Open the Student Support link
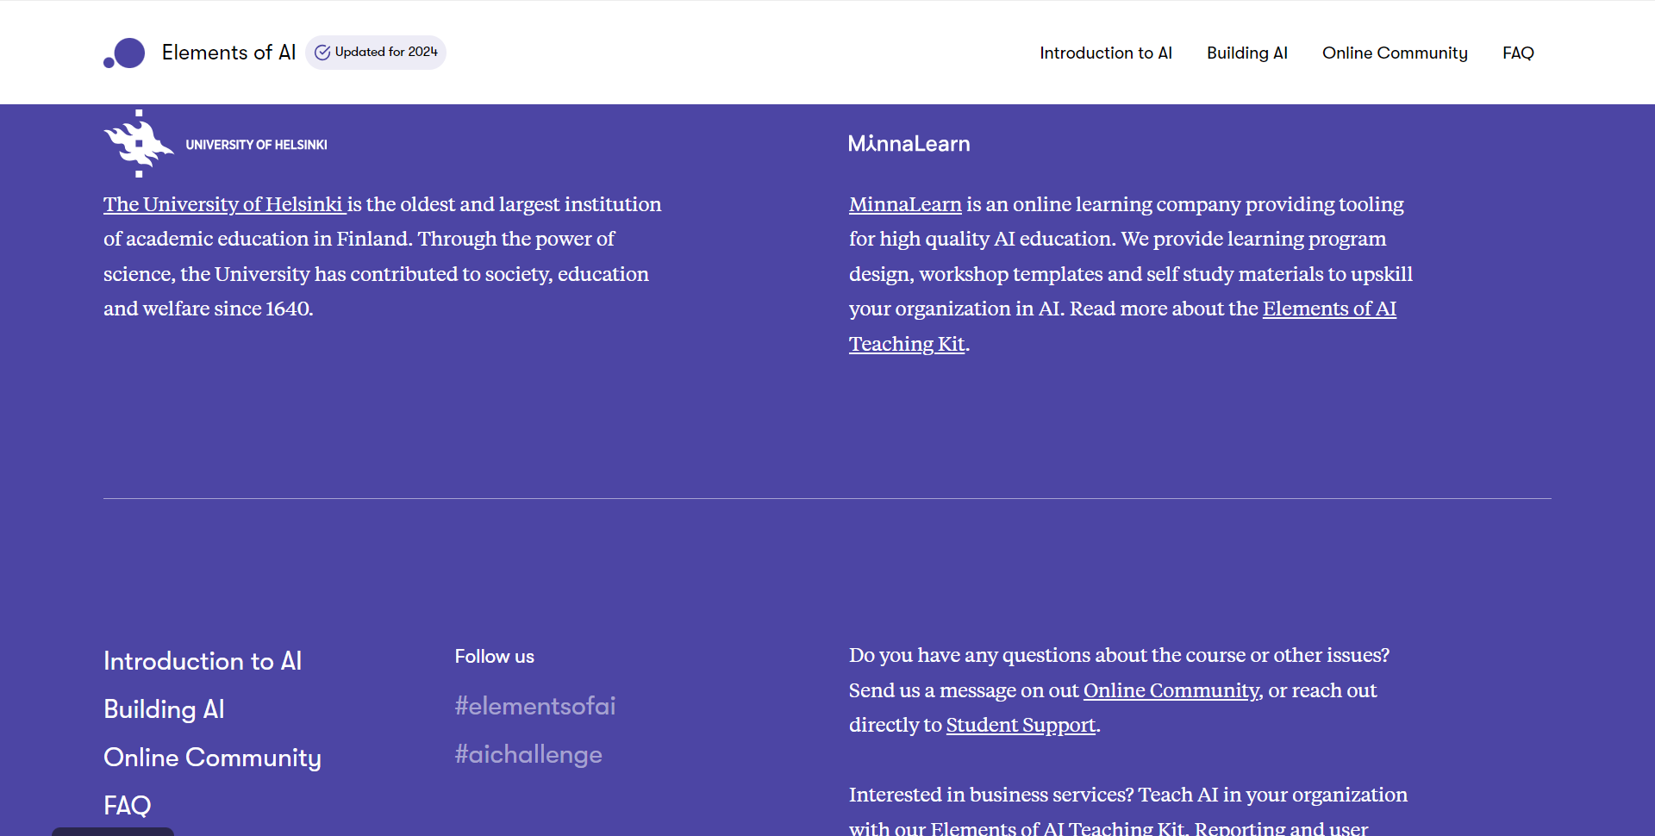Viewport: 1655px width, 836px height. pyautogui.click(x=1021, y=725)
